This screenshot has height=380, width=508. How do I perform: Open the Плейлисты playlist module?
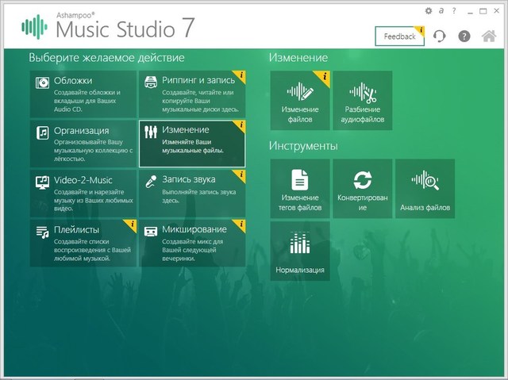(x=83, y=242)
